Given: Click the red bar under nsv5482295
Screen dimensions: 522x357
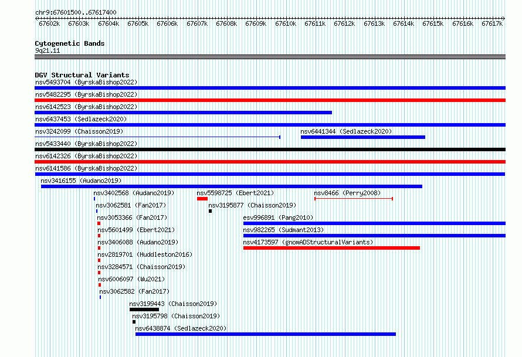Looking at the screenshot, I should click(270, 100).
